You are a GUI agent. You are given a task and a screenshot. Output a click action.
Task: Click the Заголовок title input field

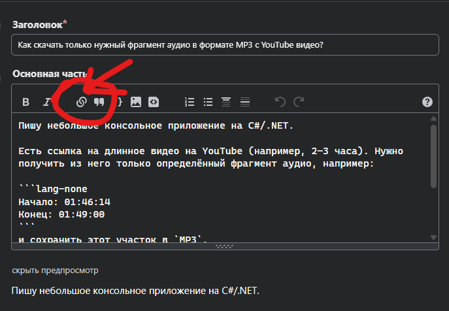(225, 44)
